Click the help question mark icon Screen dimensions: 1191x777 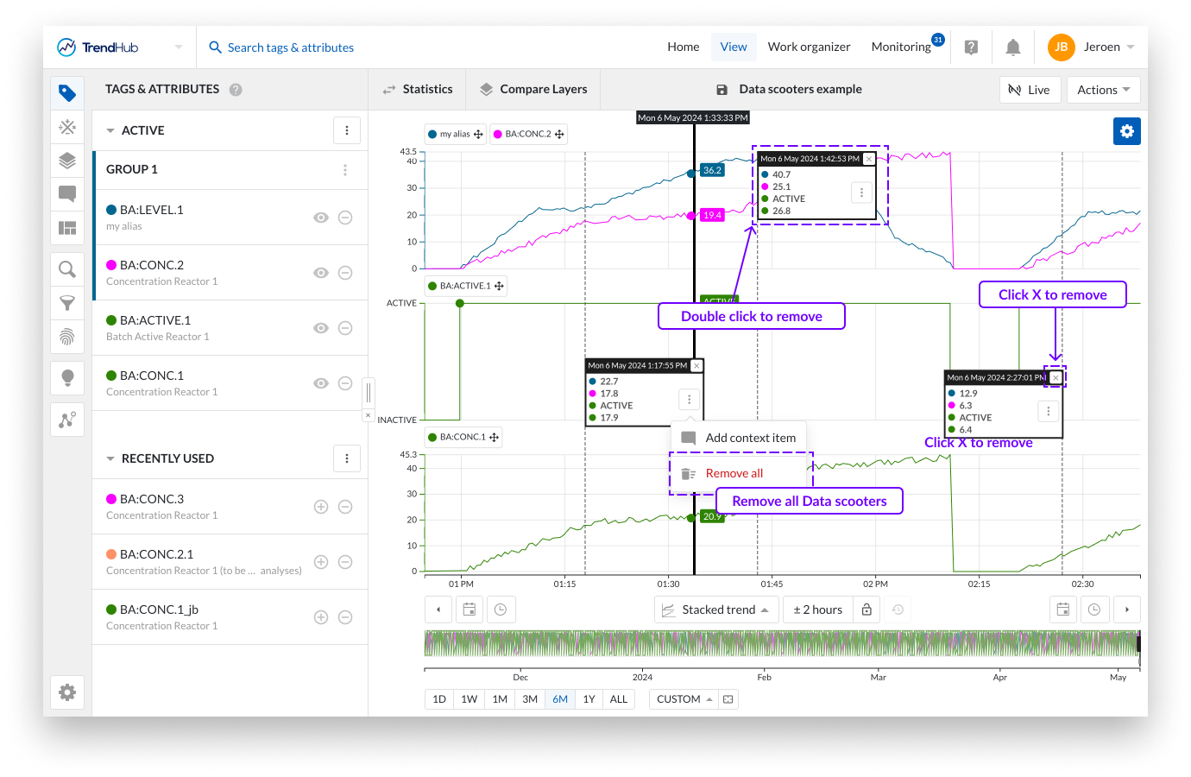(x=971, y=47)
